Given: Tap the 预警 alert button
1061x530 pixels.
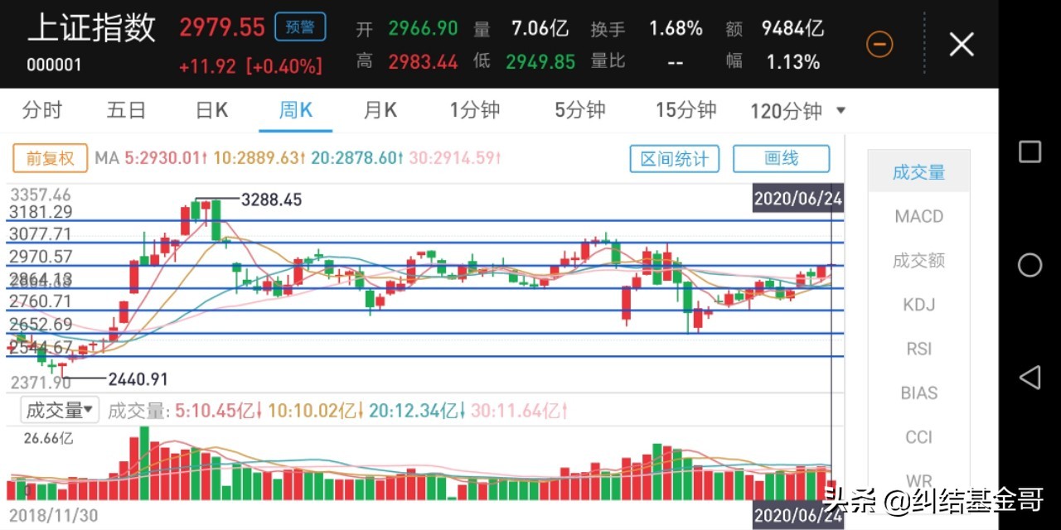Looking at the screenshot, I should point(300,27).
